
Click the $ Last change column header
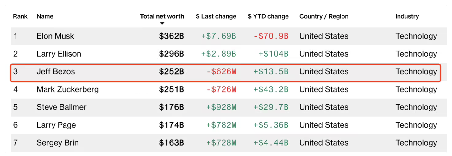tap(216, 16)
